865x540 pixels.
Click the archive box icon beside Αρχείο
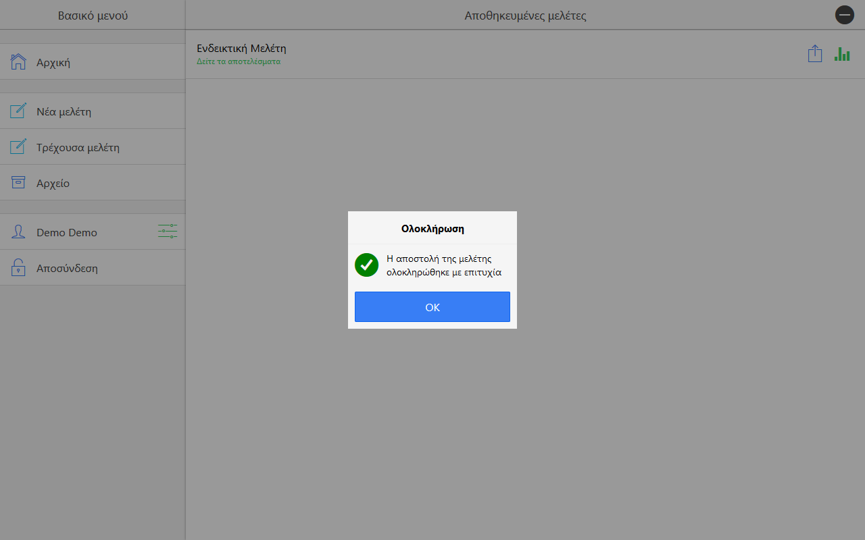18,183
